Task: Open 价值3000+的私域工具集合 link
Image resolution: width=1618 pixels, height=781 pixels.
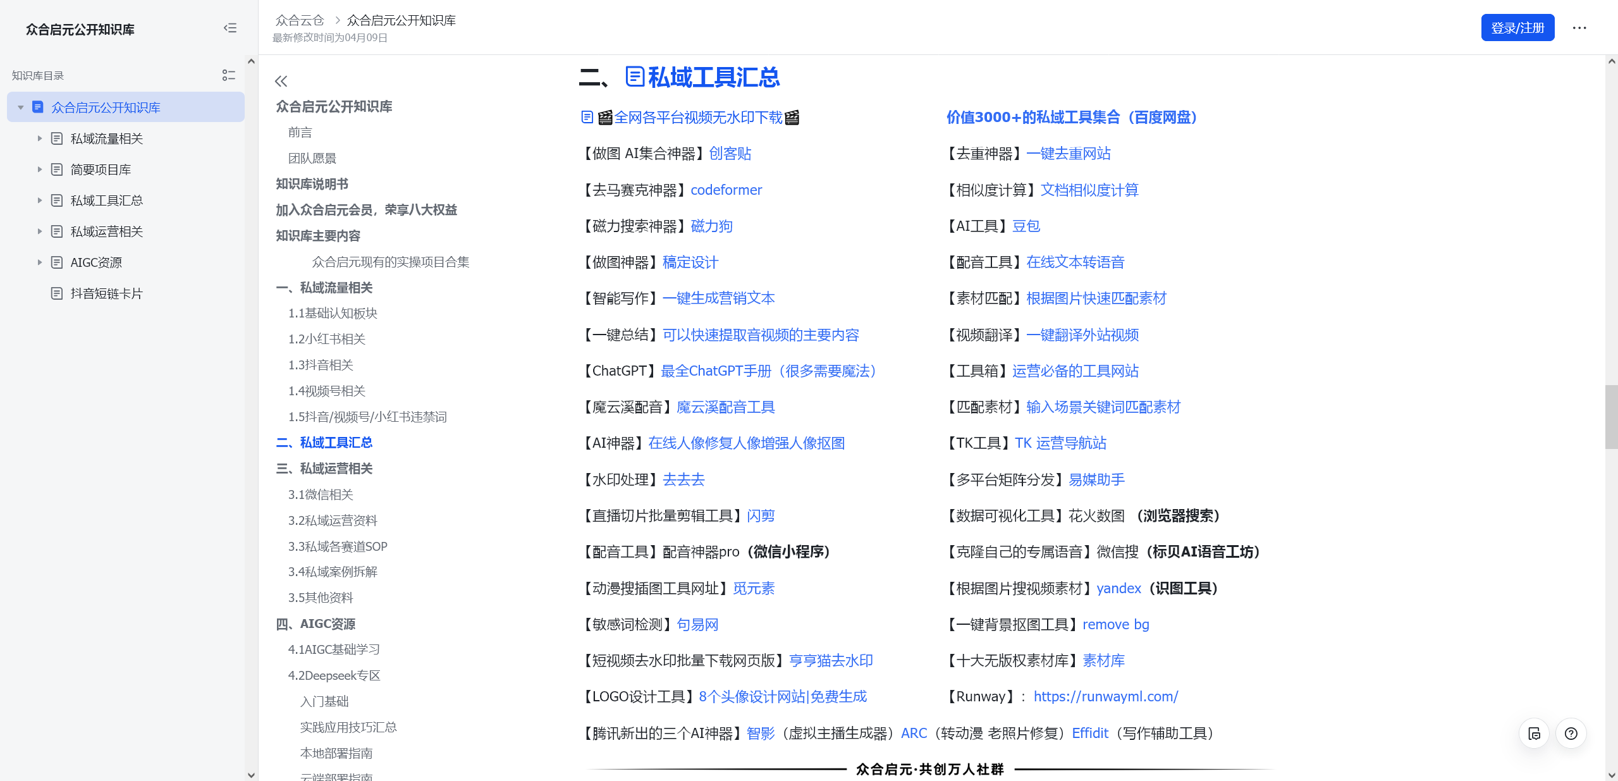Action: [x=1071, y=117]
